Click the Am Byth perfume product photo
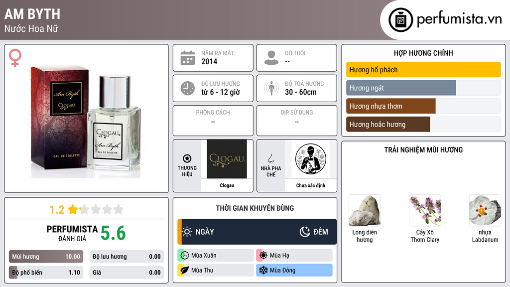510x287 pixels. pos(86,122)
